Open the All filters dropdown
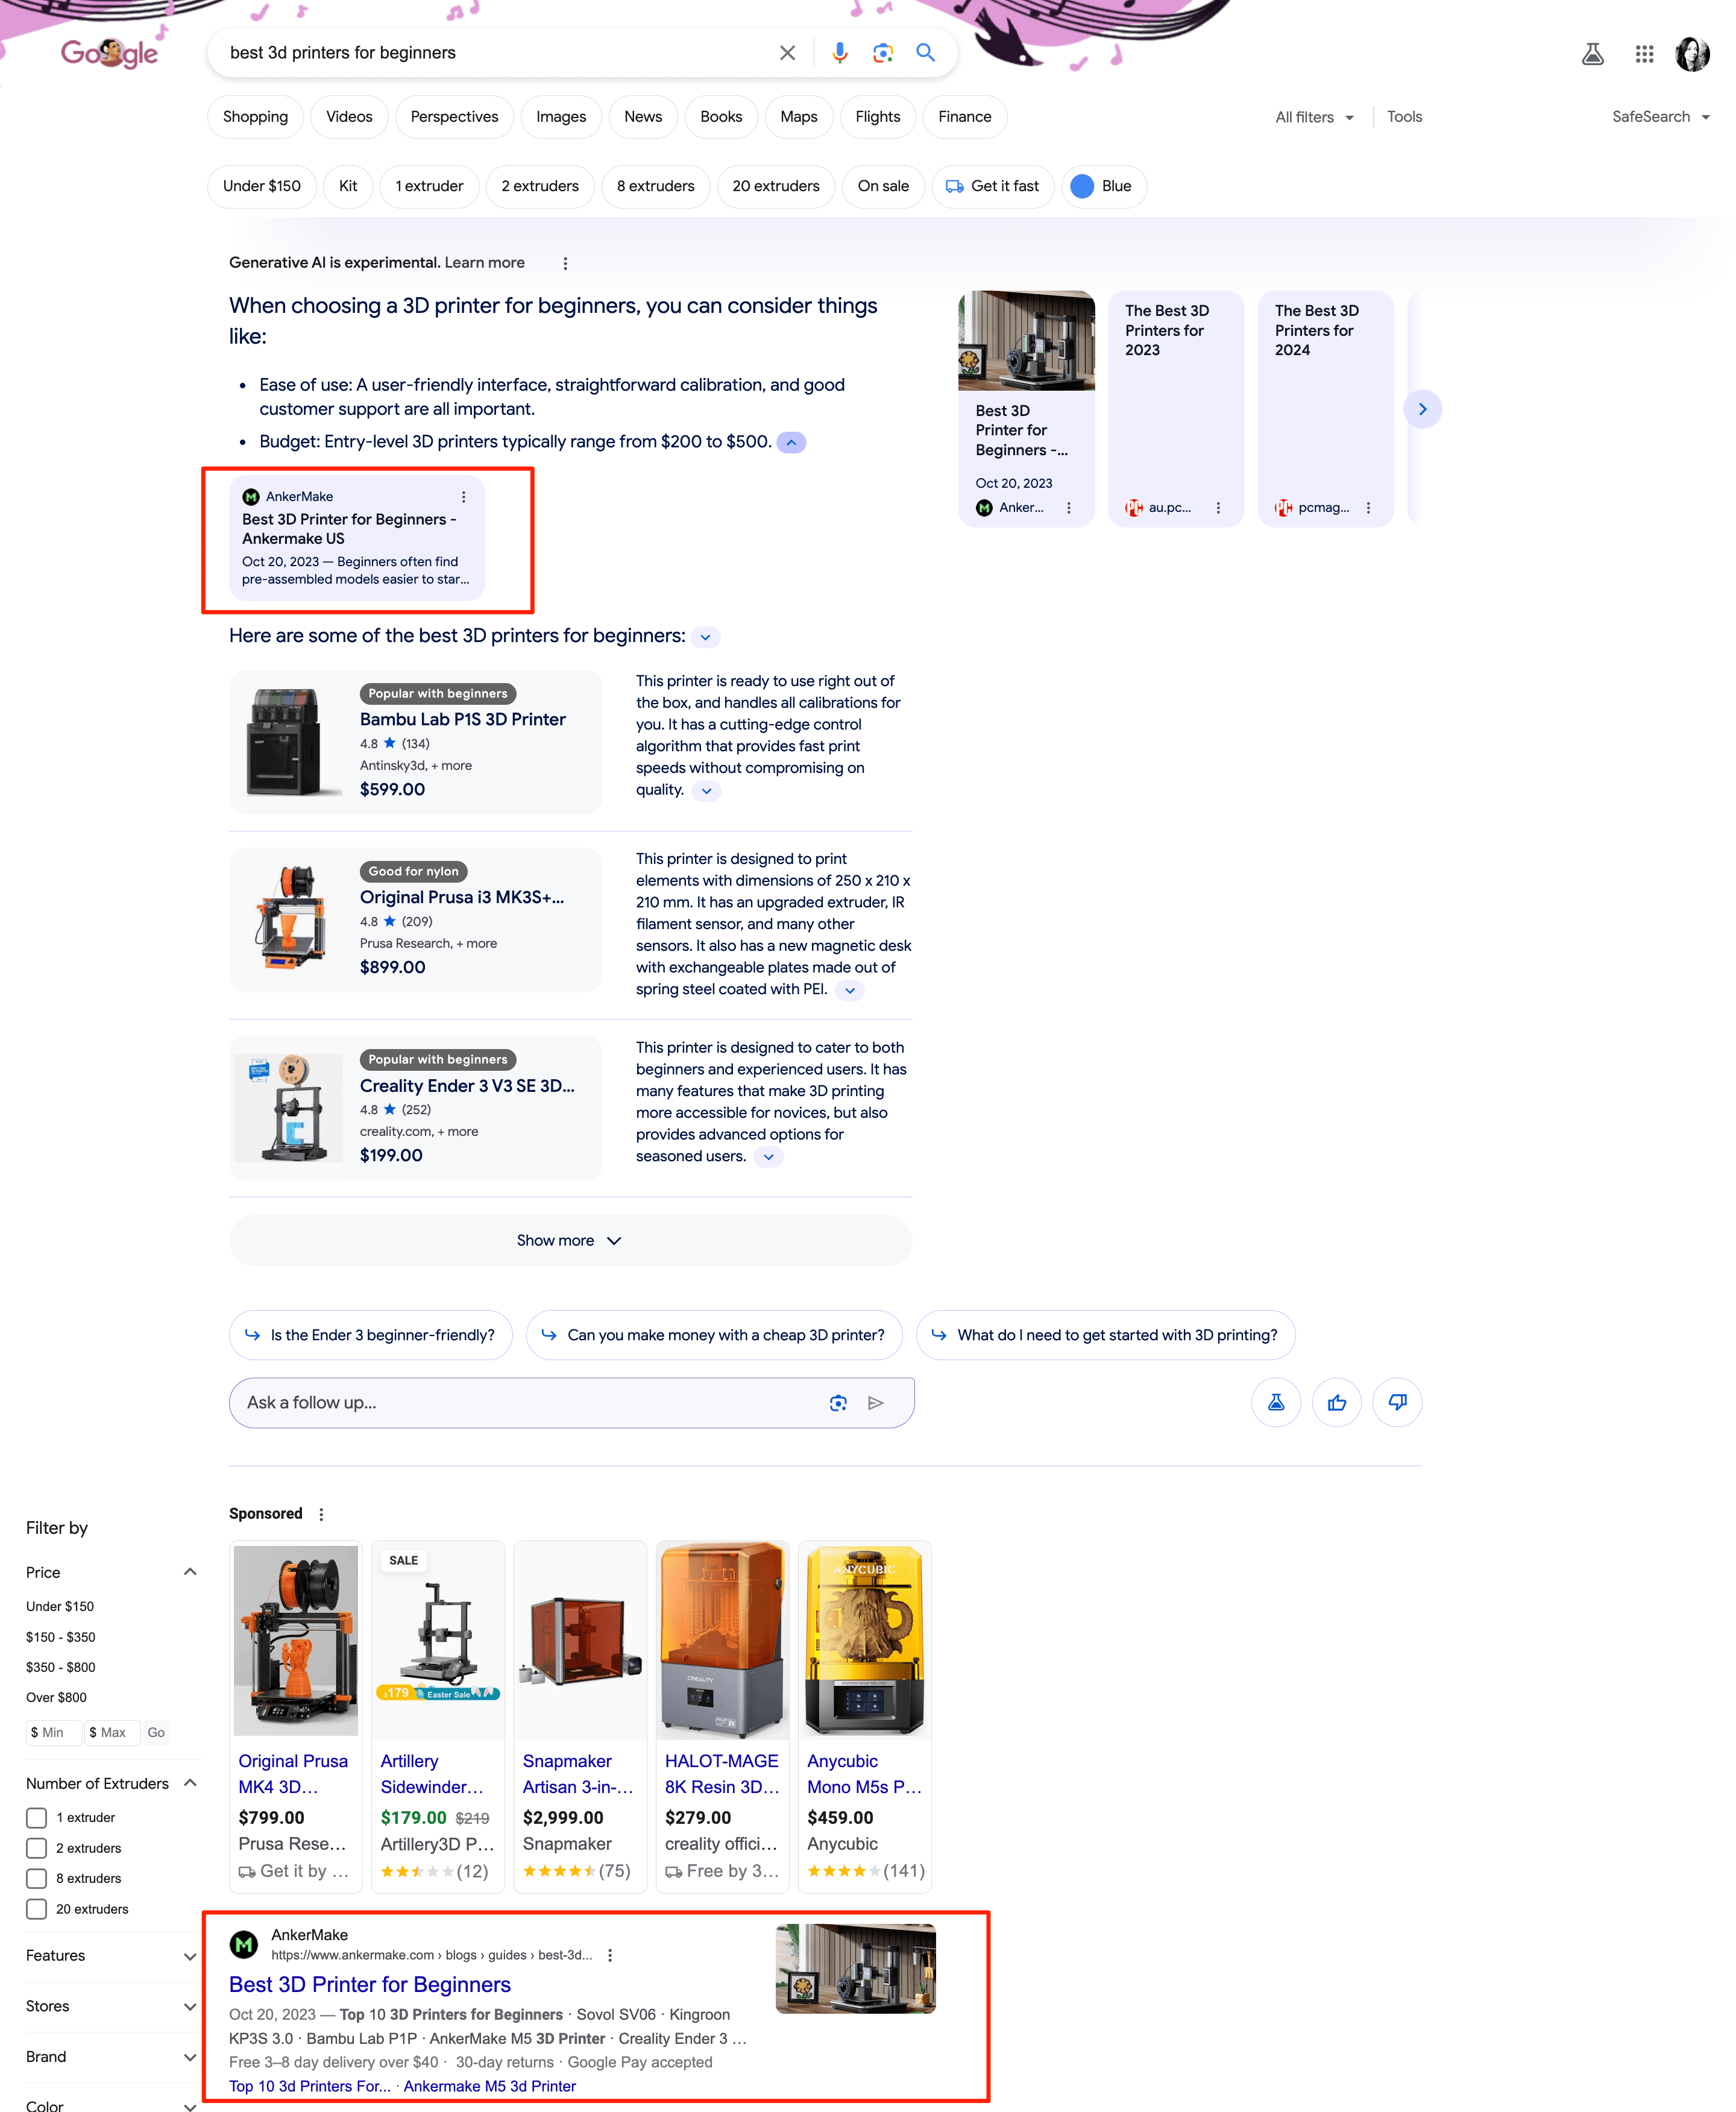This screenshot has width=1736, height=2112. [1314, 118]
